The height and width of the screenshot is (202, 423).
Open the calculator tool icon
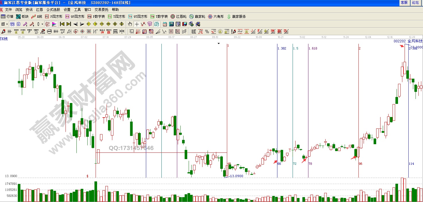pos(171,24)
